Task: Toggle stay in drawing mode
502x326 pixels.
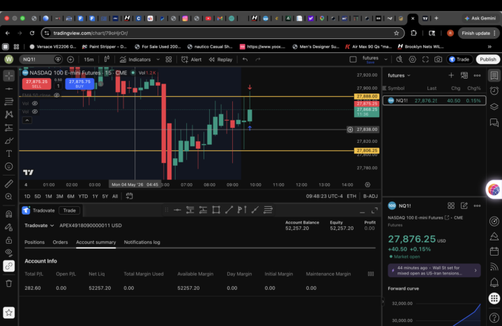Action: pyautogui.click(x=9, y=227)
